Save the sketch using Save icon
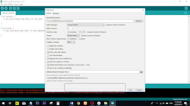190x106 pixels. click(x=18, y=8)
